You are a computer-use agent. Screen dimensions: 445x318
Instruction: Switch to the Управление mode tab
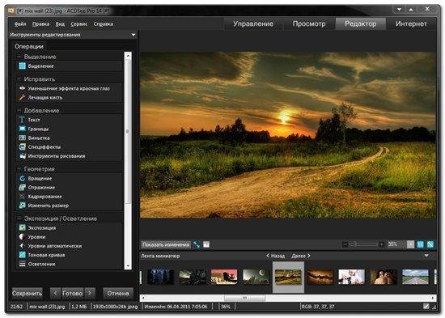[253, 23]
